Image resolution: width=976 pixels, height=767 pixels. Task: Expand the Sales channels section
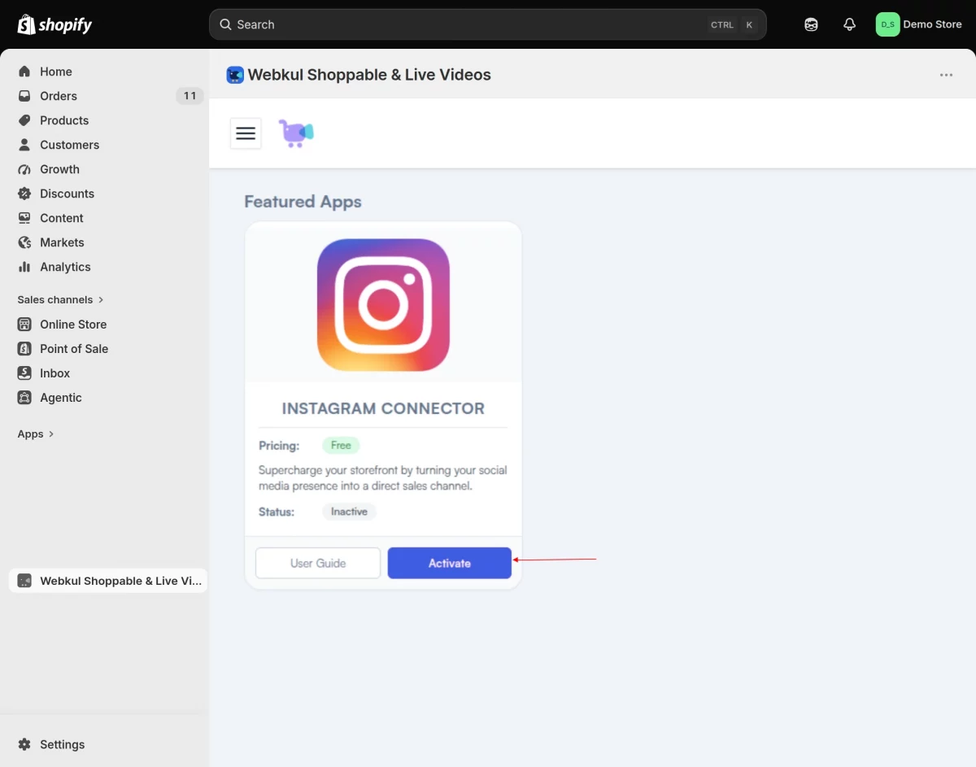(60, 299)
